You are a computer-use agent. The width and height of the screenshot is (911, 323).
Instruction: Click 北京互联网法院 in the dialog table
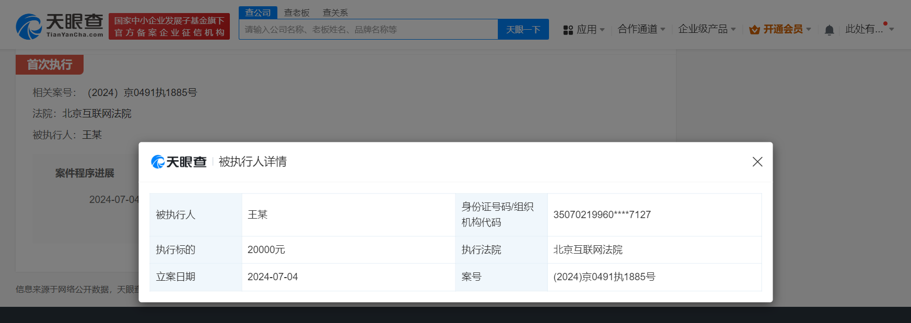pyautogui.click(x=588, y=250)
